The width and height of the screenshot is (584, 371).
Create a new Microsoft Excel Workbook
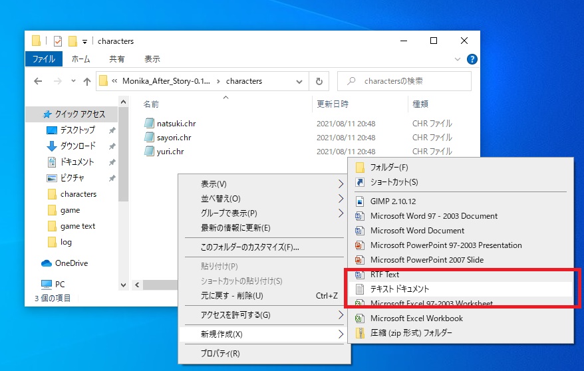(x=460, y=318)
